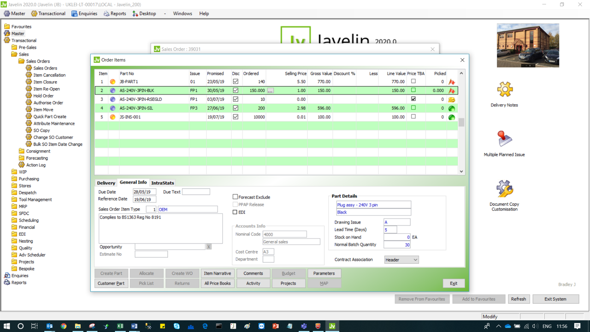Image resolution: width=590 pixels, height=332 pixels.
Task: Expand the Purchasing folder in the tree
Action: (14, 179)
